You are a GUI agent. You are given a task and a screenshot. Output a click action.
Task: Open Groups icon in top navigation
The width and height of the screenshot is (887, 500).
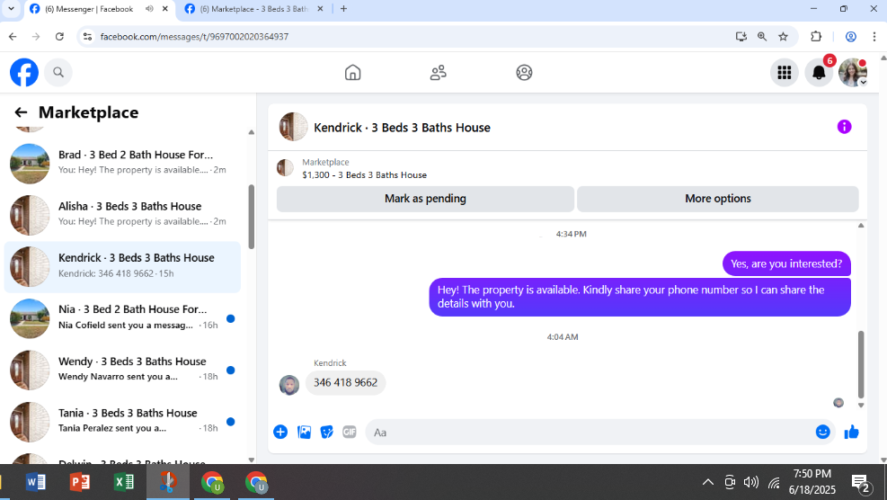[x=524, y=73]
